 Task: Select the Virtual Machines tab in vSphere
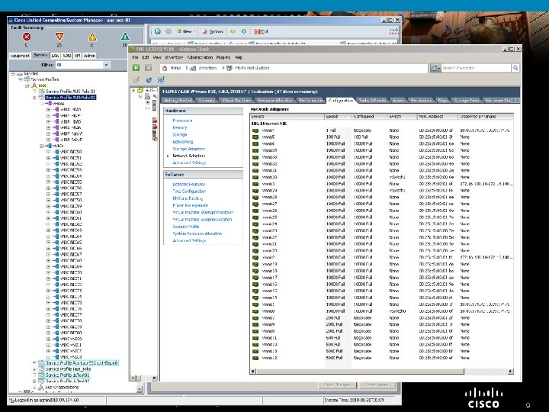click(x=236, y=101)
